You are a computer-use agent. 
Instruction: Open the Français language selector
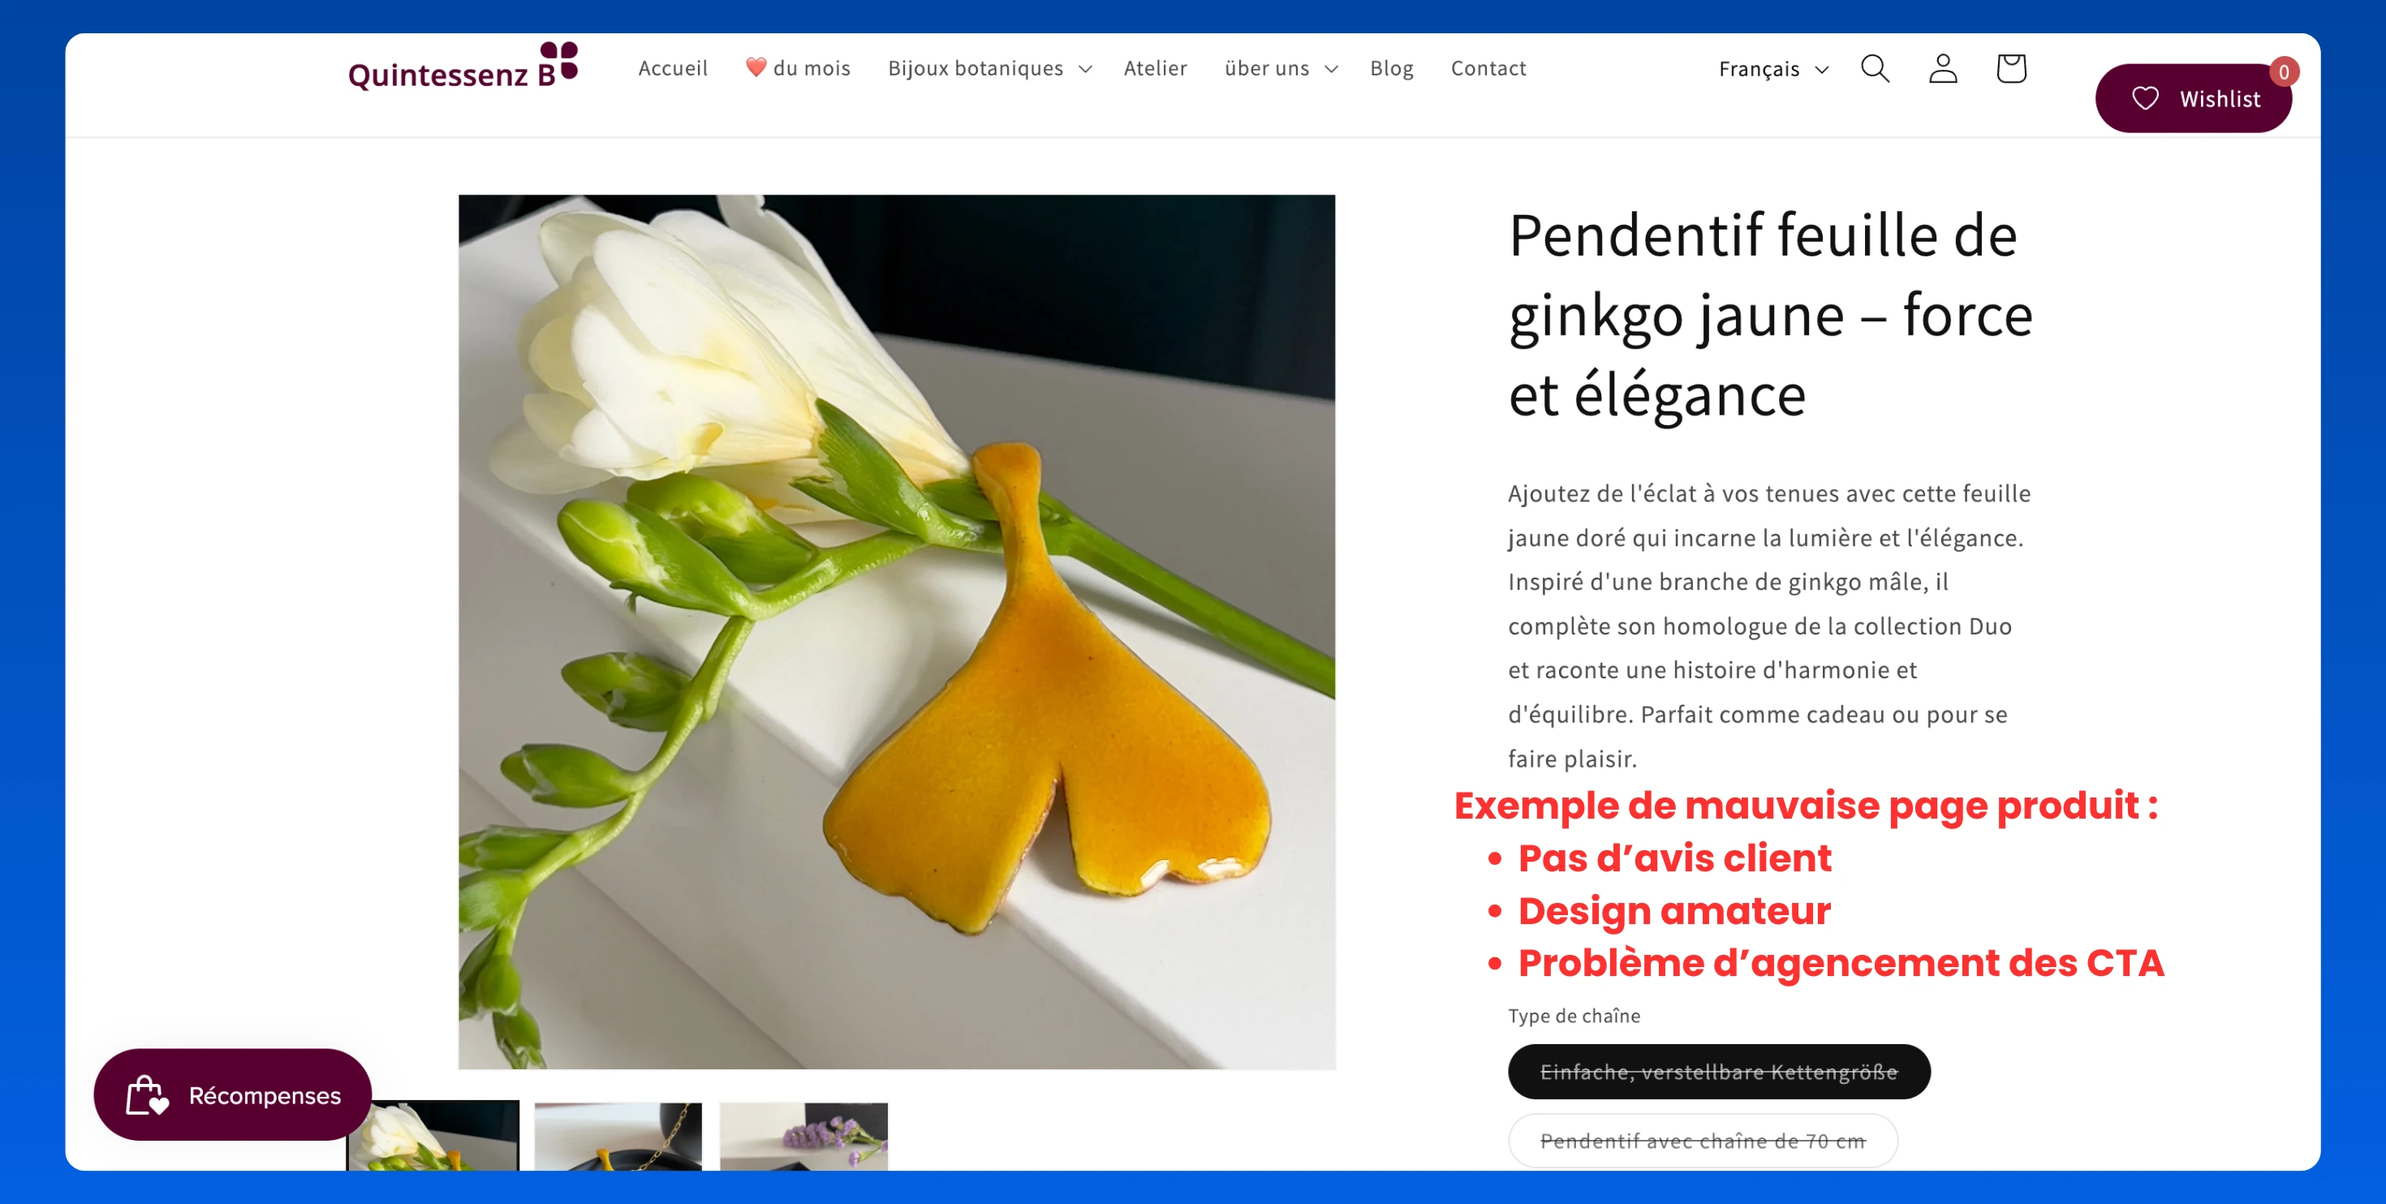click(x=1772, y=70)
